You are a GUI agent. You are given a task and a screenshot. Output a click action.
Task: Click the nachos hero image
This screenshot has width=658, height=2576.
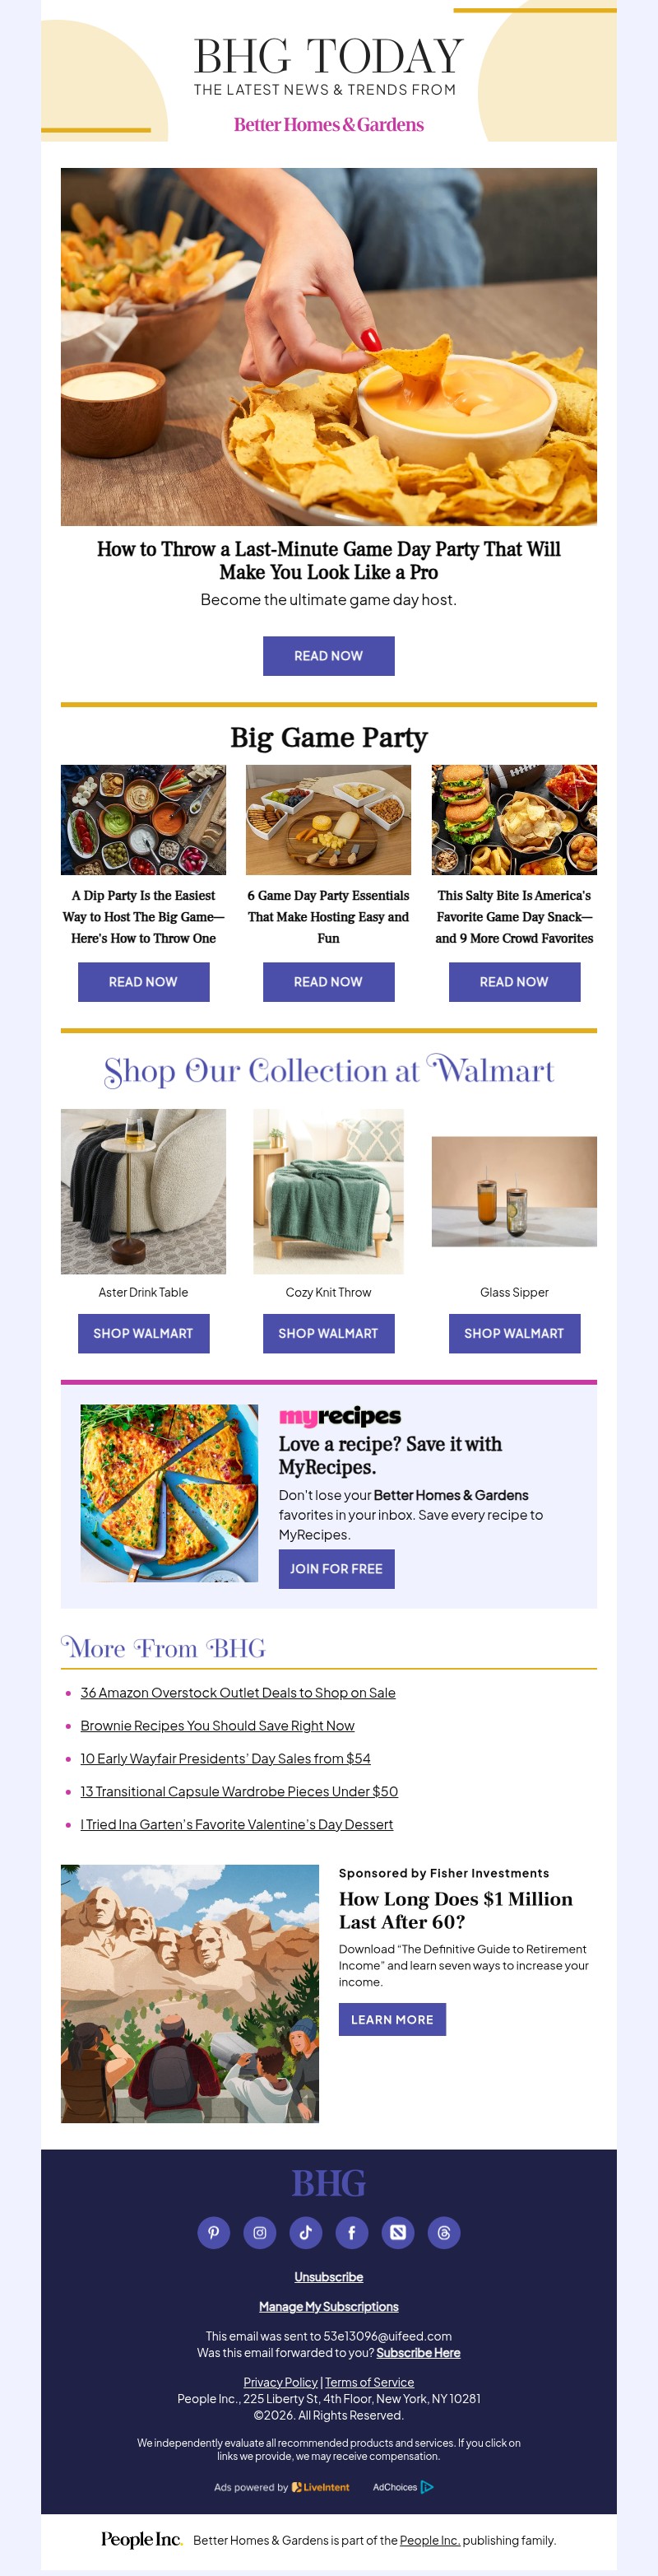click(x=328, y=347)
